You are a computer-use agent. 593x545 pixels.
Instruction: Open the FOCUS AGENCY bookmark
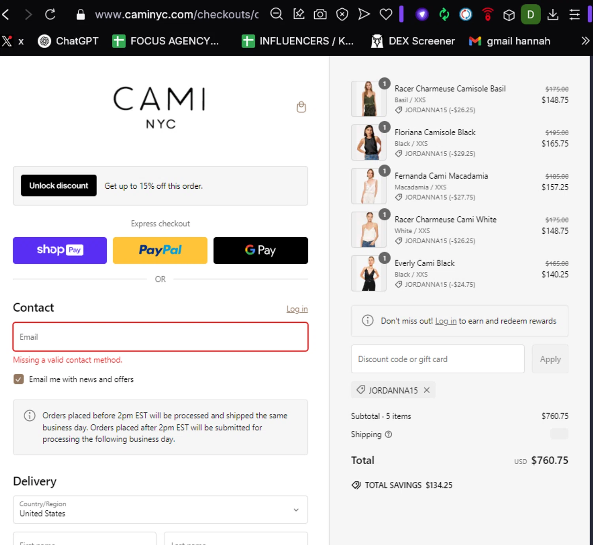point(165,41)
